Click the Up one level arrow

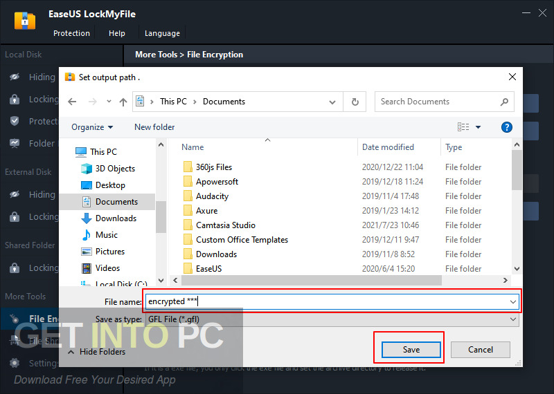click(x=123, y=102)
